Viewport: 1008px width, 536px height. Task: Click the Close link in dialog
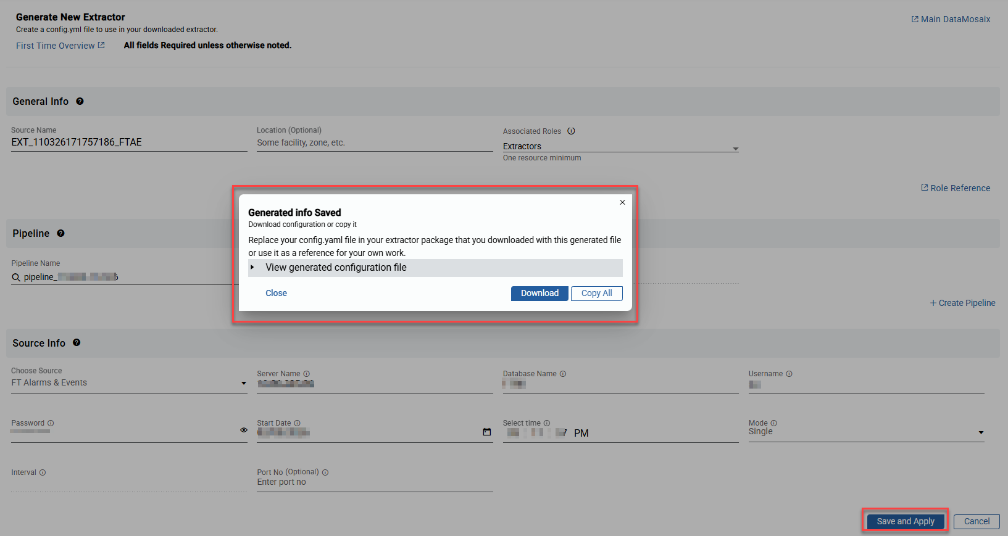coord(276,294)
